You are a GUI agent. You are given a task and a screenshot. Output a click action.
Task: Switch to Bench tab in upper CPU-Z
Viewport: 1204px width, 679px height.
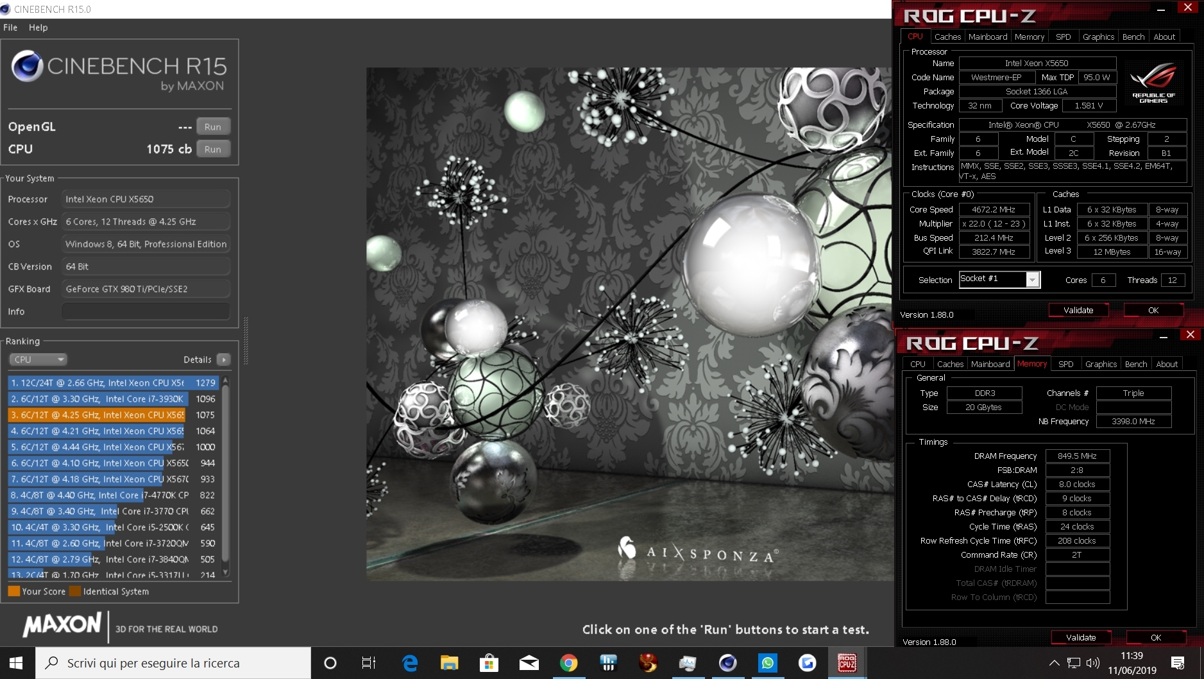(1133, 37)
